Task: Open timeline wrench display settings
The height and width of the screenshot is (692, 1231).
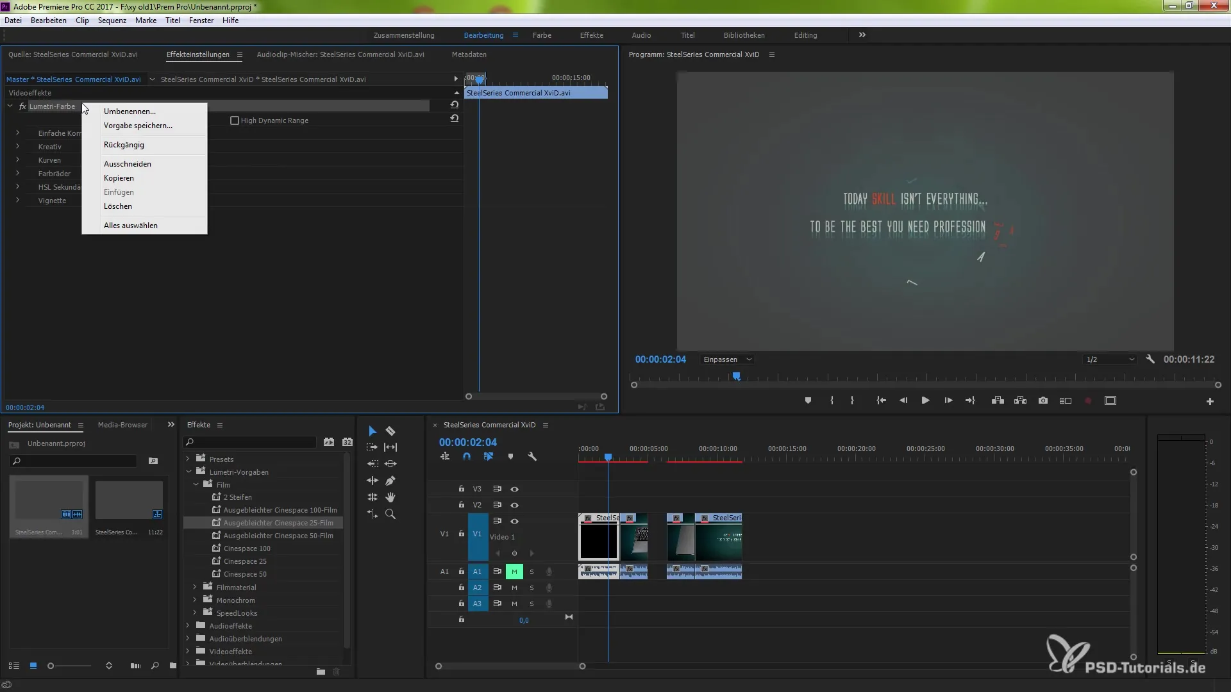Action: (532, 457)
